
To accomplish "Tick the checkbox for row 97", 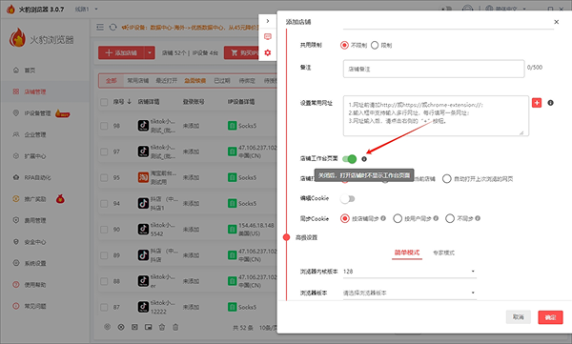I will tap(104, 152).
